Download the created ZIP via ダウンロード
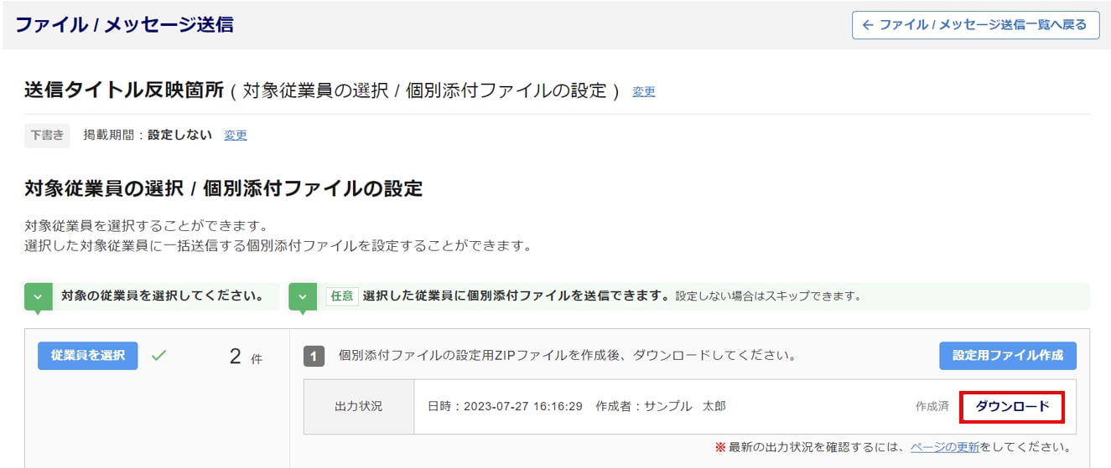This screenshot has height=468, width=1111. coord(1012,407)
